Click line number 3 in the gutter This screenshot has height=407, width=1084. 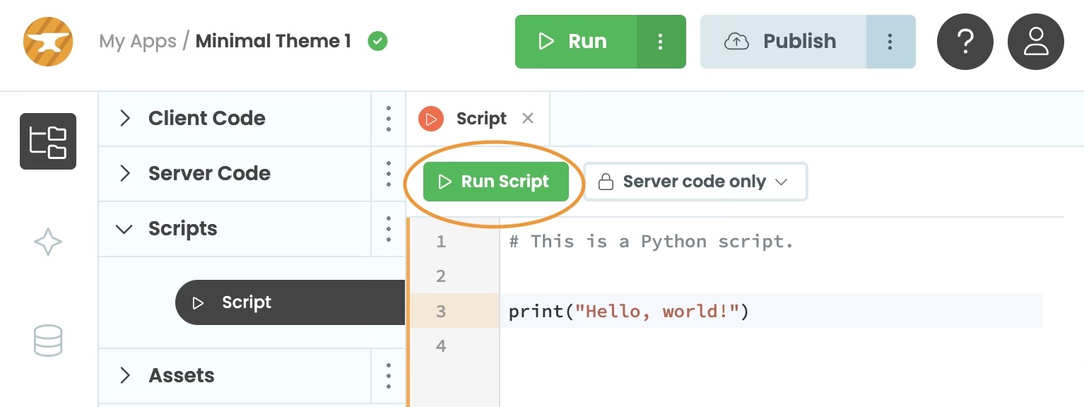pyautogui.click(x=441, y=311)
